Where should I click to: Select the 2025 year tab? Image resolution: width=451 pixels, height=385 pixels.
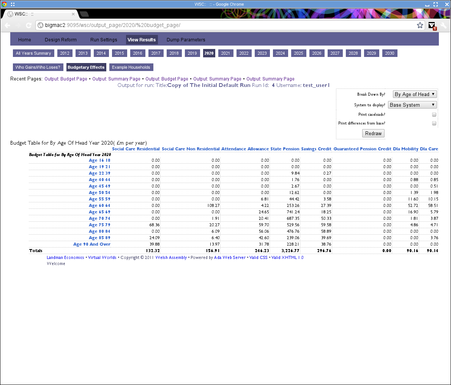tap(298, 53)
